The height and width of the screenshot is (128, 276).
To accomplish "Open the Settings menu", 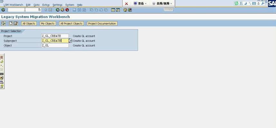I will tap(57, 5).
